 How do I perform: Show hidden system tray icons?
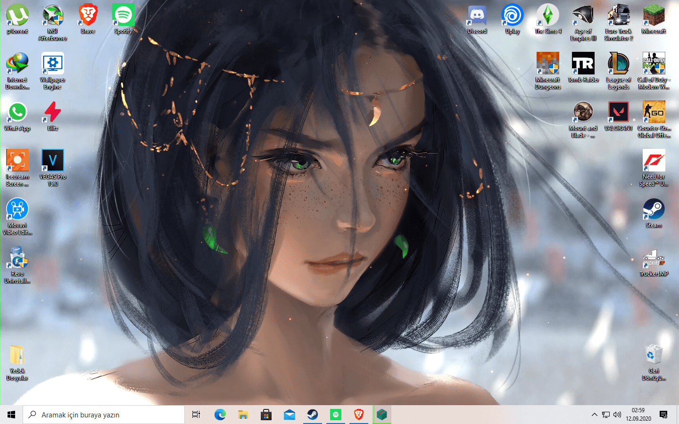[x=594, y=415]
